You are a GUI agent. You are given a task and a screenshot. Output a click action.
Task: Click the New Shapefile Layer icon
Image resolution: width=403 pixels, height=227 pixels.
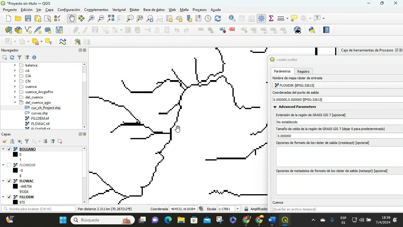point(28,30)
